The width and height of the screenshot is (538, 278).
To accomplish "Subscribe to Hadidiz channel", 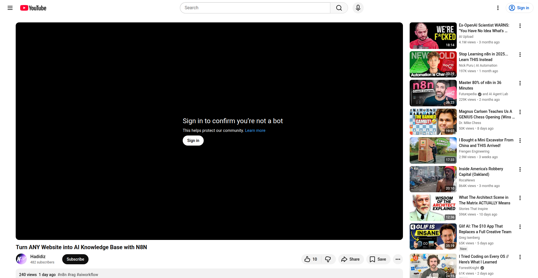I will (75, 259).
